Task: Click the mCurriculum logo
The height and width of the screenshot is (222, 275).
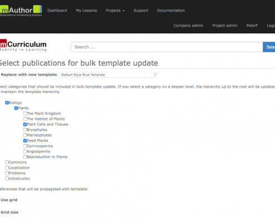Action: 23,45
